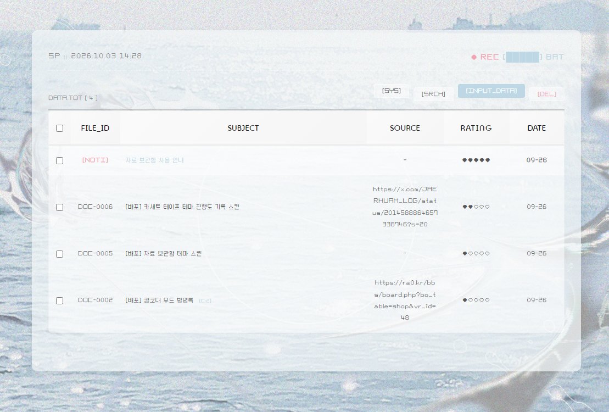Tick the checkbox for DOC-0002
The image size is (609, 412).
point(59,300)
